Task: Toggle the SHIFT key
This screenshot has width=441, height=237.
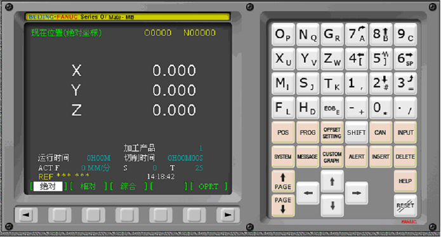Action: pyautogui.click(x=357, y=132)
